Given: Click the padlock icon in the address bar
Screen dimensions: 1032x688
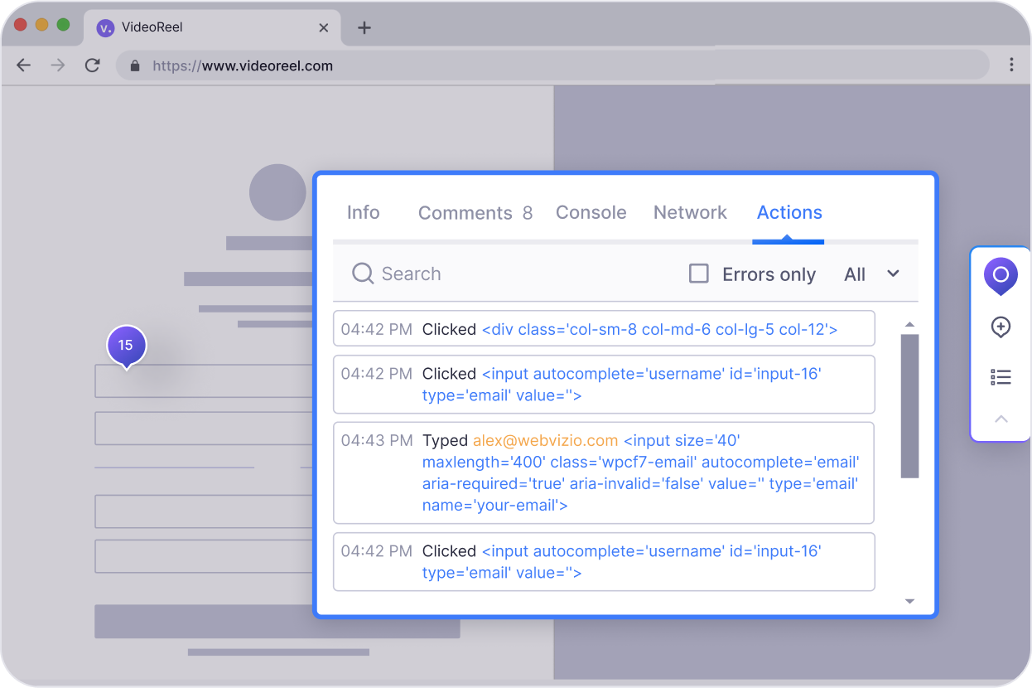Looking at the screenshot, I should point(135,65).
